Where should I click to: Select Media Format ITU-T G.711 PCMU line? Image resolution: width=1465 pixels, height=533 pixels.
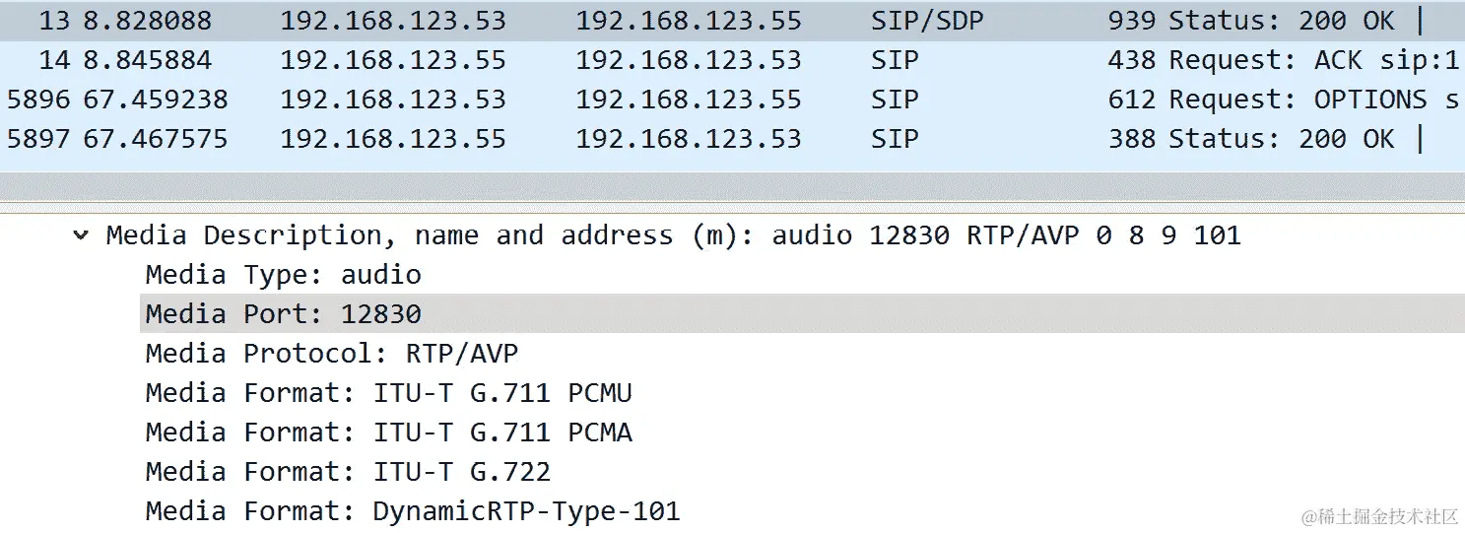click(388, 393)
